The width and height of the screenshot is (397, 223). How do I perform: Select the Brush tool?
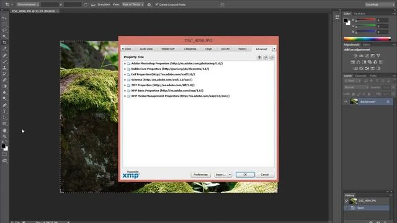(4, 61)
